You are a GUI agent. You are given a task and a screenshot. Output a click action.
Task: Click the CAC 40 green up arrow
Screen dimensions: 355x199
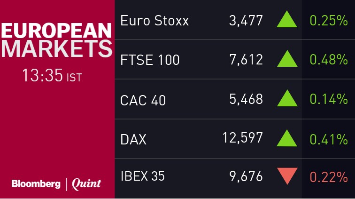(x=287, y=99)
